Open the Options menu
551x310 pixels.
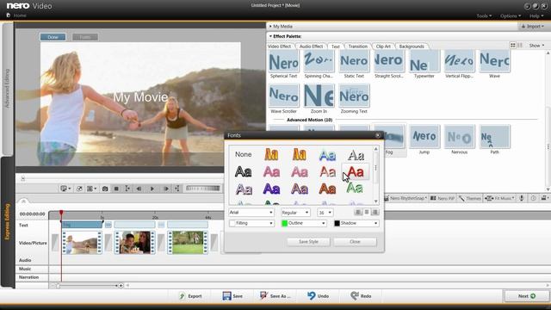tap(511, 15)
